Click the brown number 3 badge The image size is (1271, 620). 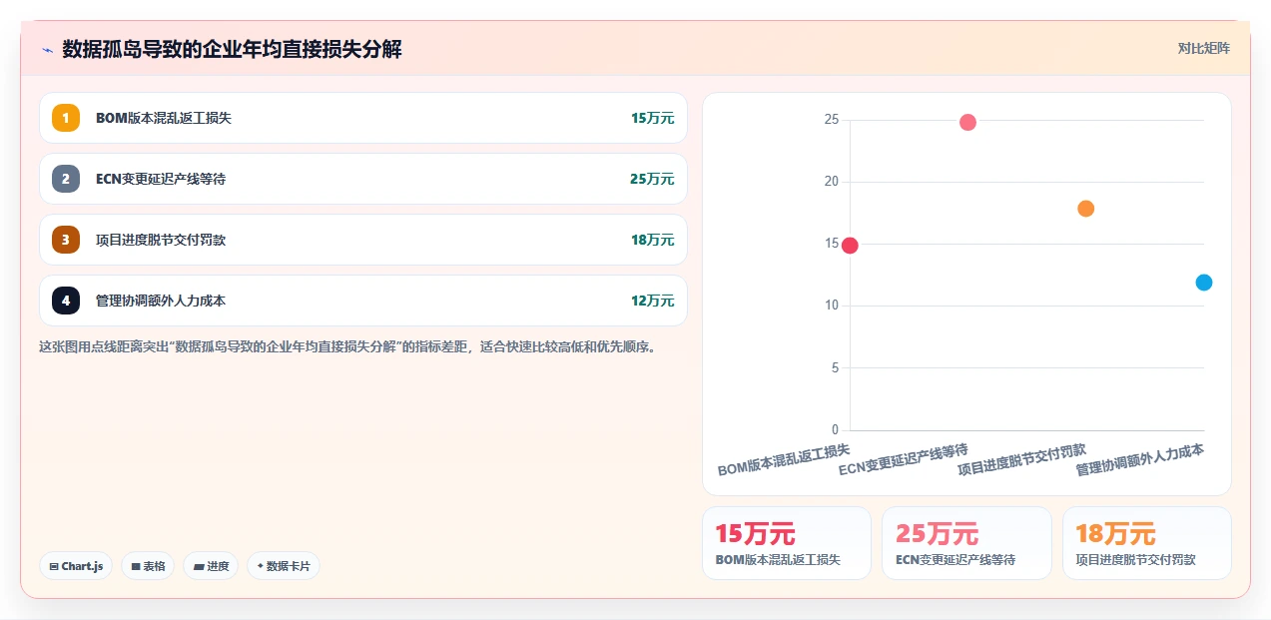[66, 240]
